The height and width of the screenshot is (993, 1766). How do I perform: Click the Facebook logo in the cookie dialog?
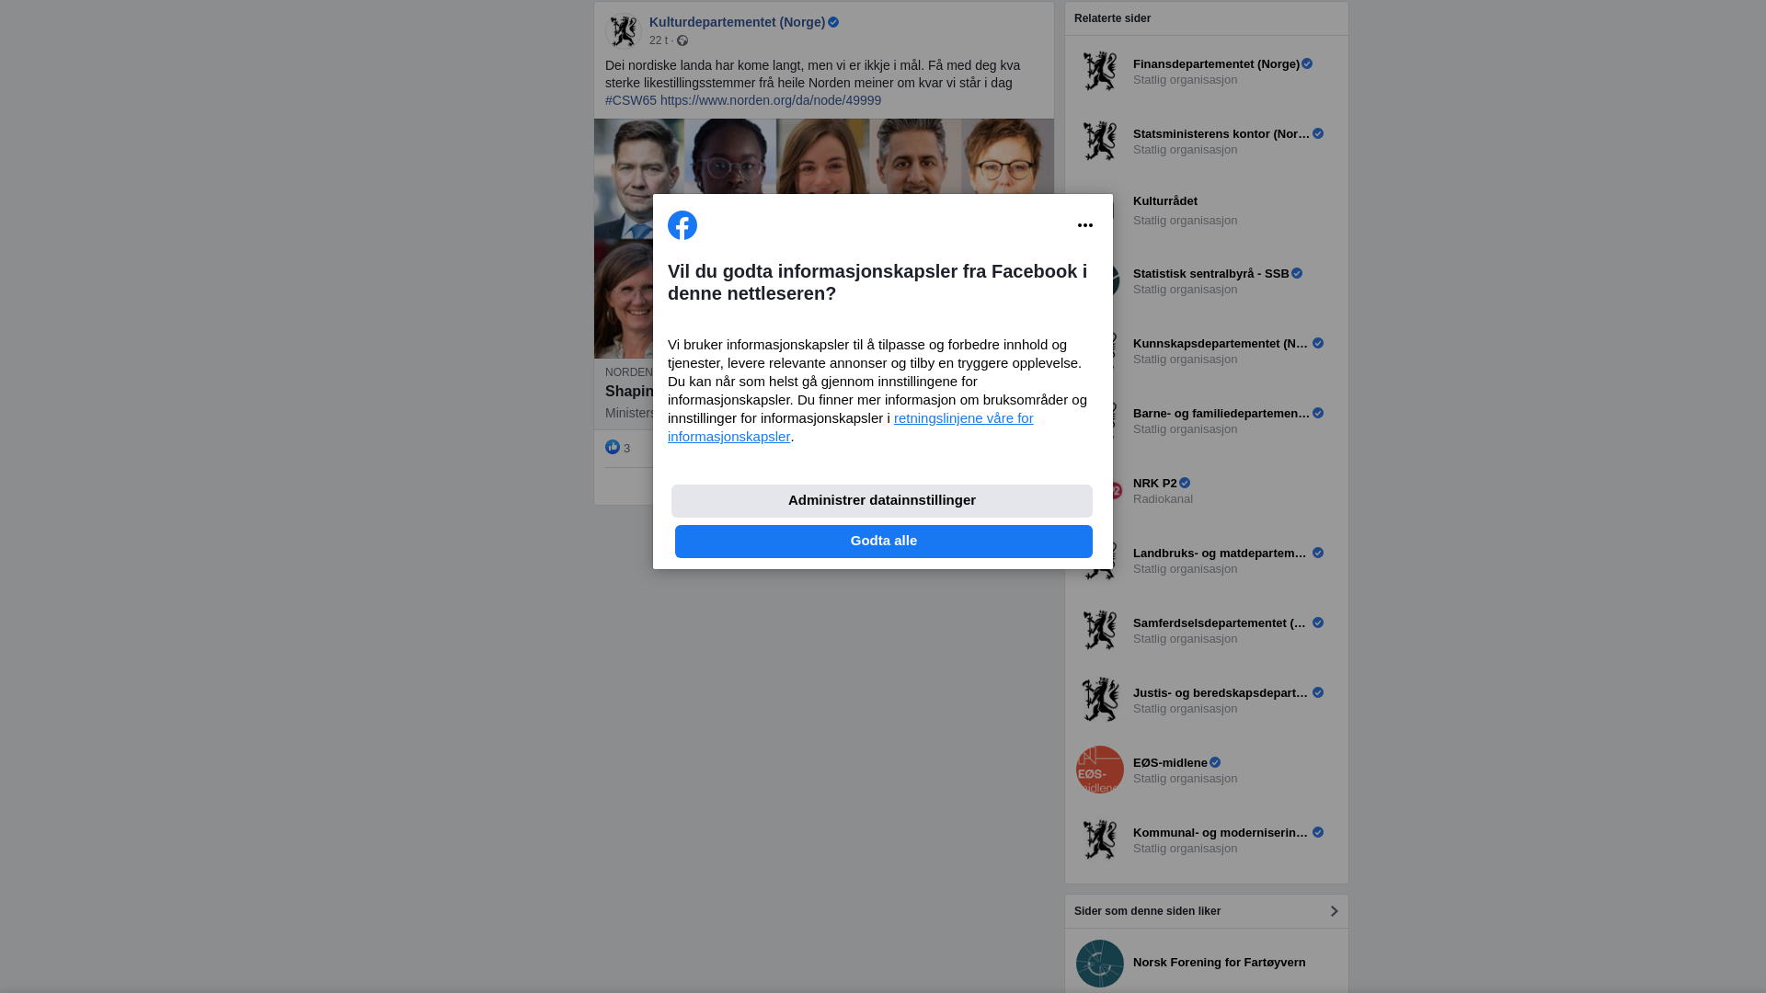click(x=682, y=225)
